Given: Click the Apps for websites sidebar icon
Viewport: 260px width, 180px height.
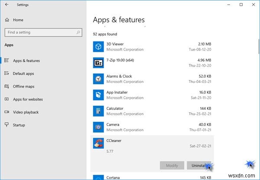Looking at the screenshot, I should [6, 99].
